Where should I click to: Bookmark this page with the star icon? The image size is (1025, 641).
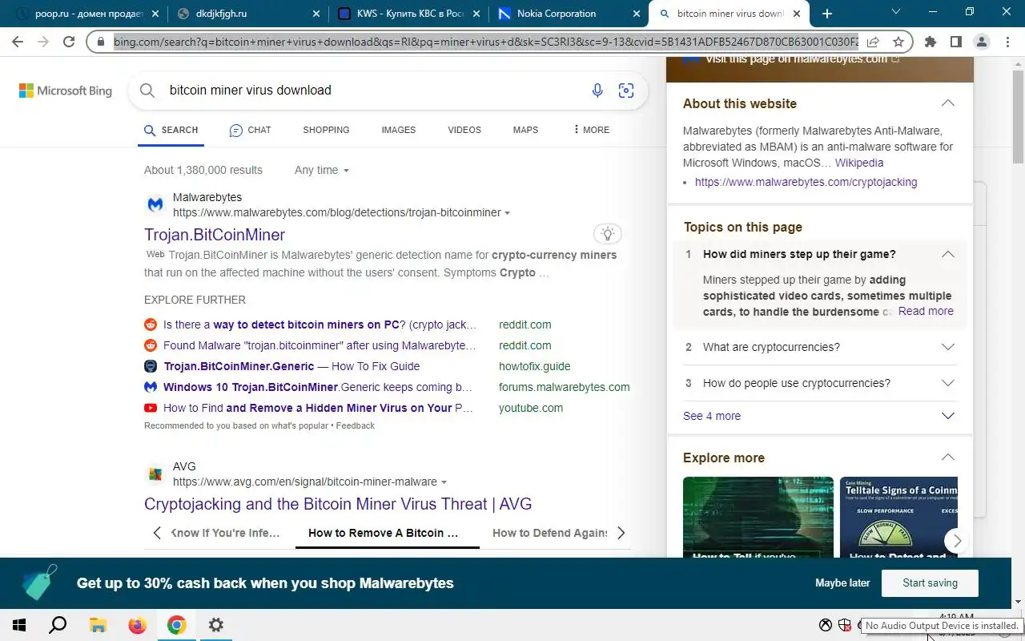898,42
